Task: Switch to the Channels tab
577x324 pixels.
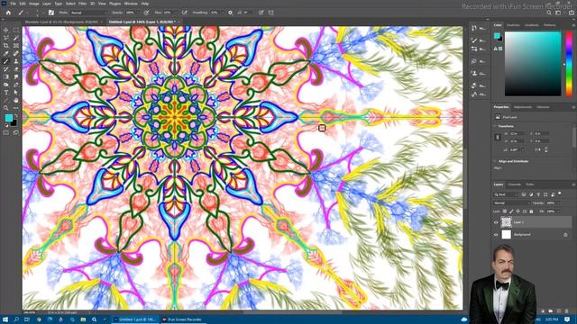Action: 515,184
